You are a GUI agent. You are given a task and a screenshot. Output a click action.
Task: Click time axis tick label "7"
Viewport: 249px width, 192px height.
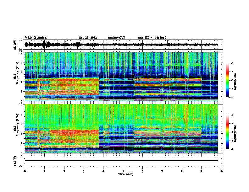[162, 171]
